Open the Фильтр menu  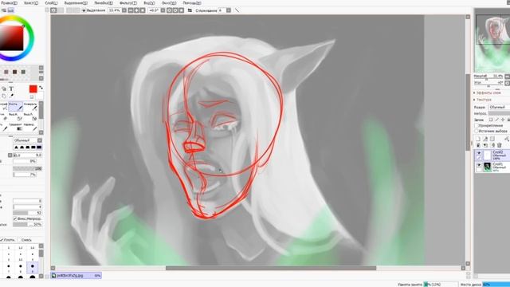[x=128, y=2]
